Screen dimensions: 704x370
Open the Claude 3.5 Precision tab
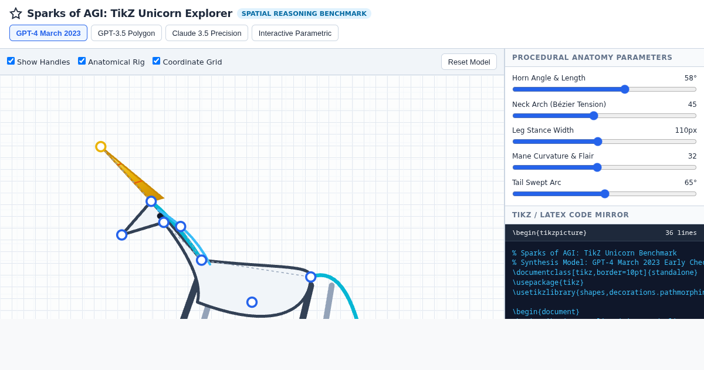[x=207, y=33]
